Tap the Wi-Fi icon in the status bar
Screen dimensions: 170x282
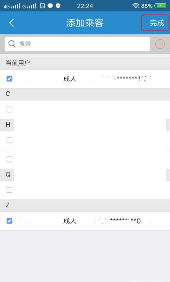pos(137,6)
